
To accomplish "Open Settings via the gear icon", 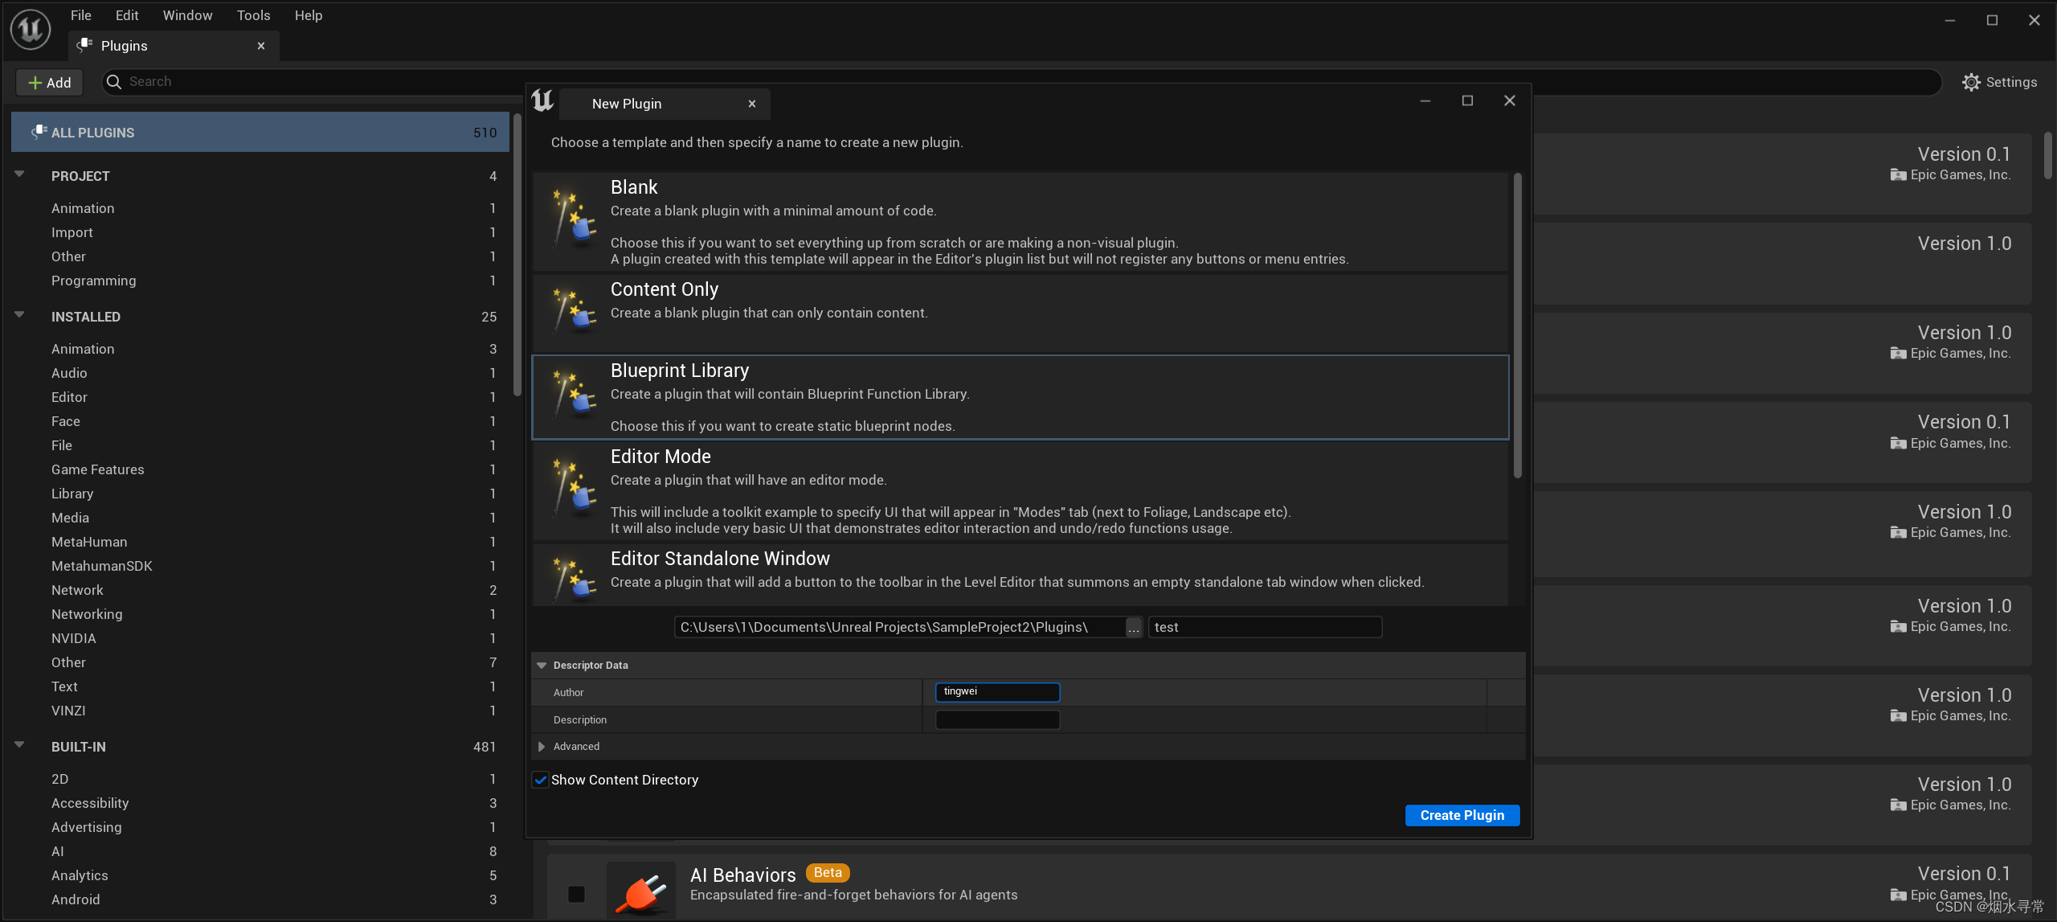I will point(1970,82).
